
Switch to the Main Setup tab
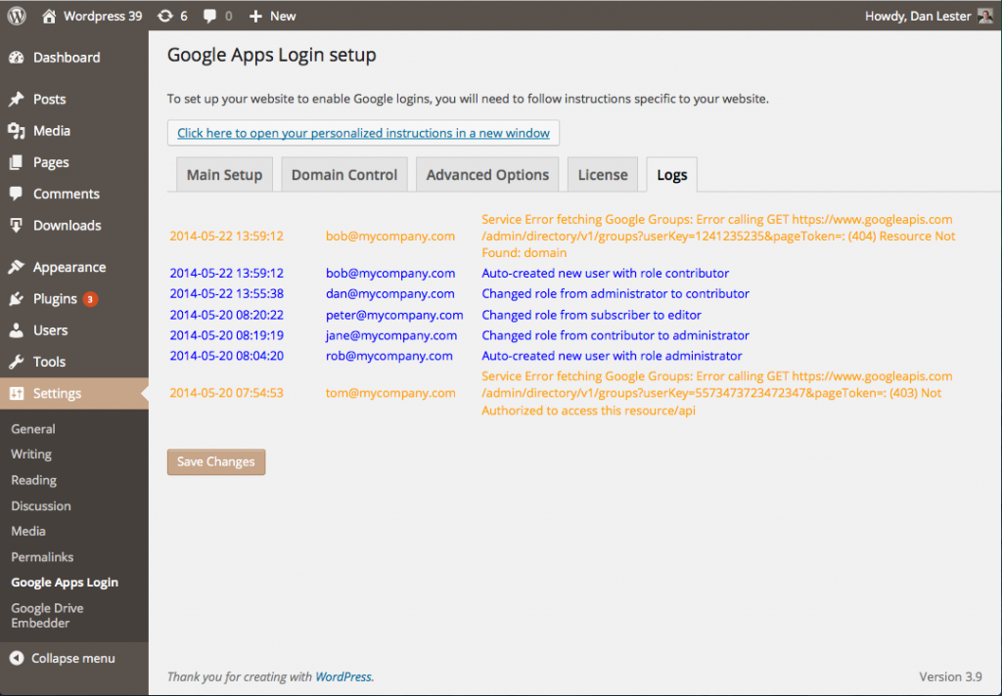224,174
